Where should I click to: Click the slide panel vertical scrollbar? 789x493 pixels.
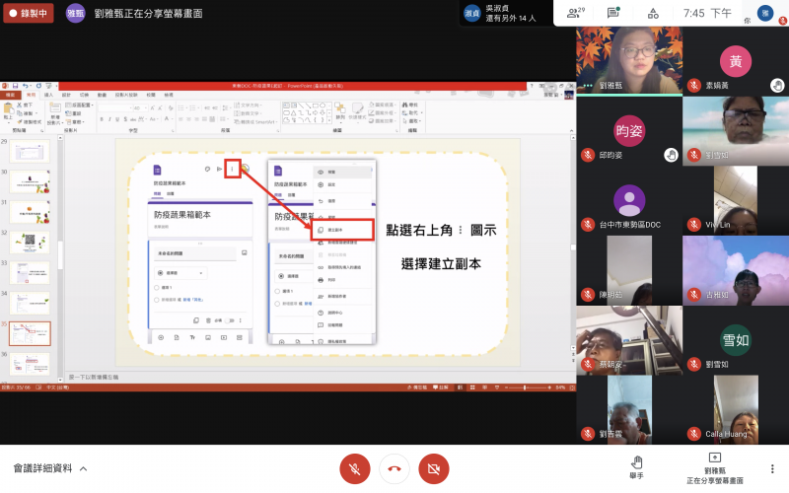(x=60, y=256)
